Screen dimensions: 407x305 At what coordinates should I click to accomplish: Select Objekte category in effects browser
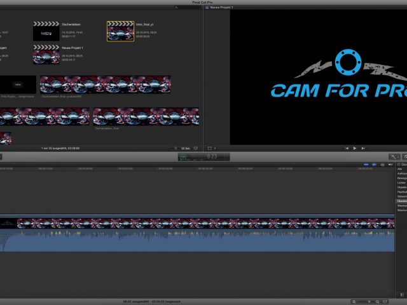[402, 187]
